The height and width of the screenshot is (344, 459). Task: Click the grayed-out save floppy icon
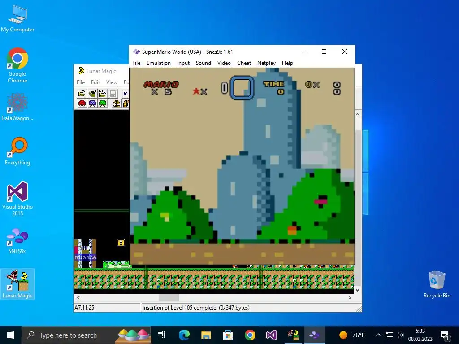pyautogui.click(x=113, y=93)
